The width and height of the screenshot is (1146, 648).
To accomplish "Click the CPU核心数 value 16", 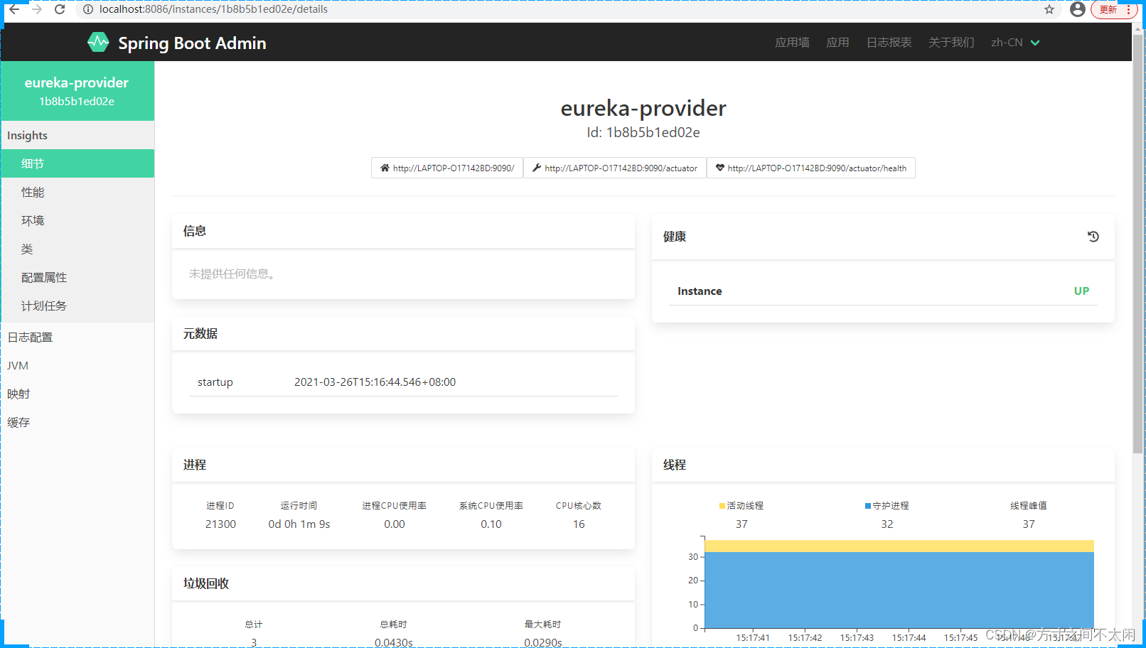I will (579, 524).
